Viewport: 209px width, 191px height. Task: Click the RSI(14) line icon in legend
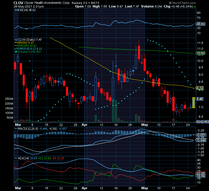pos(16,10)
